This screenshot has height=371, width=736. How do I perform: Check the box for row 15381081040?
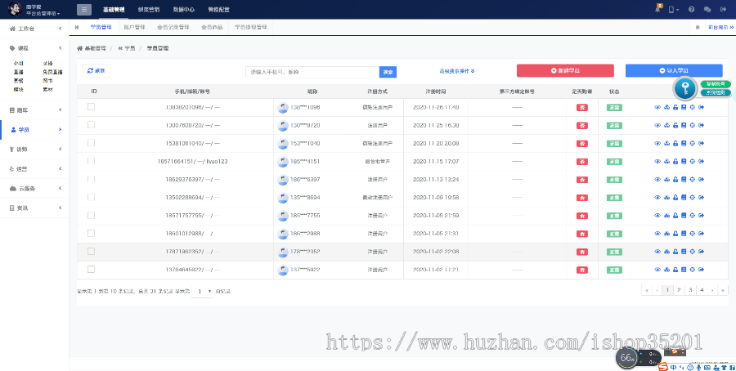(x=91, y=143)
